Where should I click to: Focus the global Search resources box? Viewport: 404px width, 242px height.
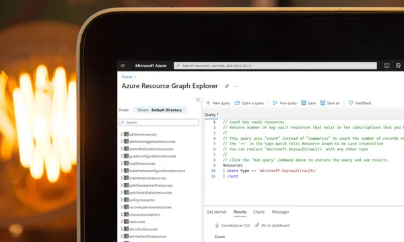(x=275, y=66)
